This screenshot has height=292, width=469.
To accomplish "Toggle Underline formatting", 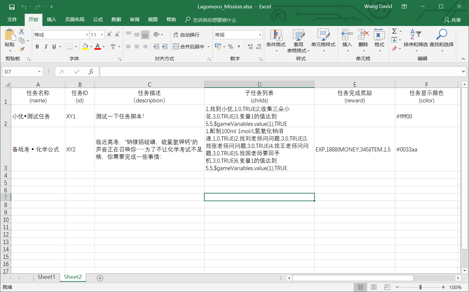I will pos(54,47).
